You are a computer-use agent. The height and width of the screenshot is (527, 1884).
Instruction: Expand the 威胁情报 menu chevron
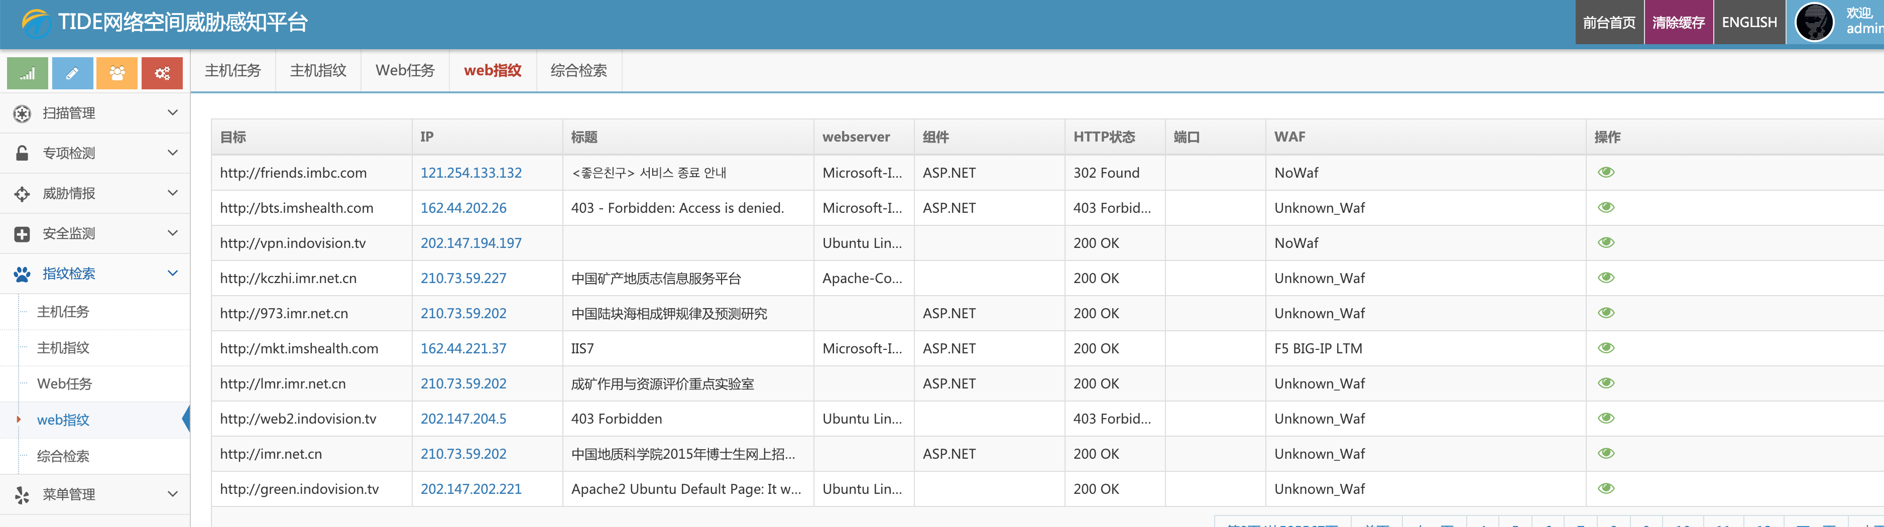(173, 193)
